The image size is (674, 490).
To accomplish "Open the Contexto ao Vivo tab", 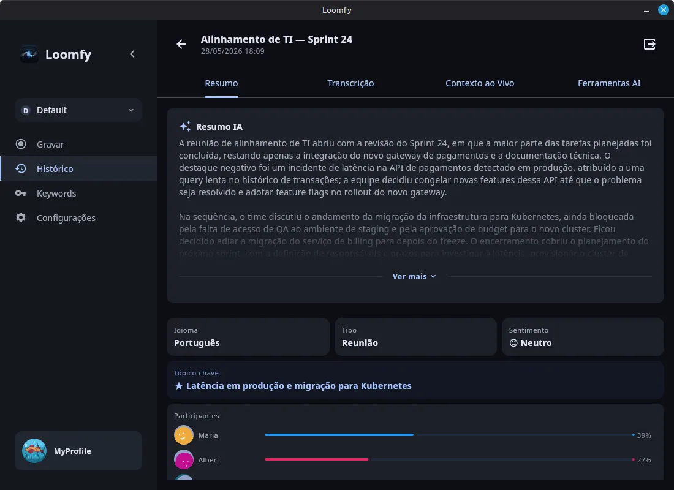I will [x=480, y=83].
